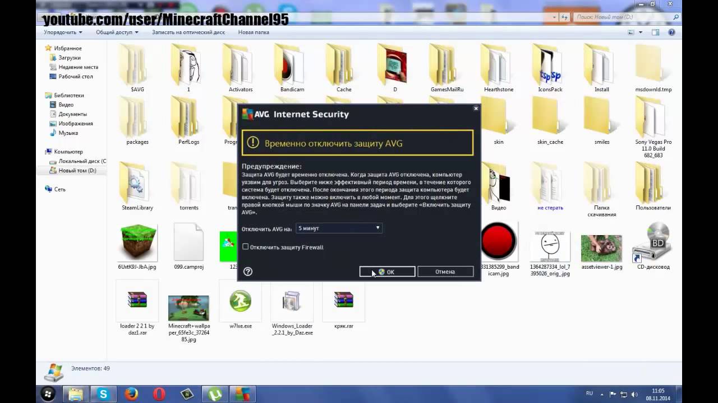Select the CD-дисковод shortcut

(x=653, y=246)
